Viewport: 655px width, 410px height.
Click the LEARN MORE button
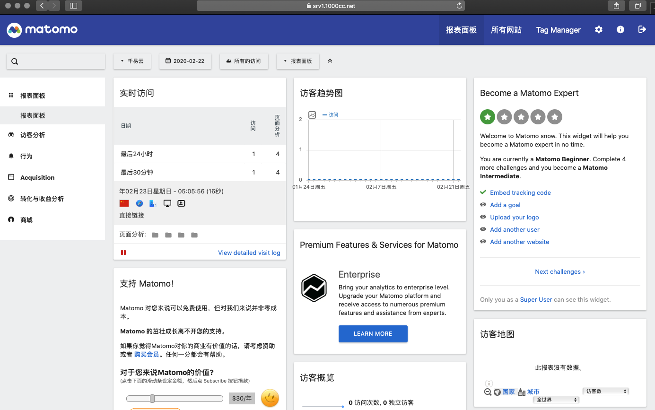click(x=373, y=334)
